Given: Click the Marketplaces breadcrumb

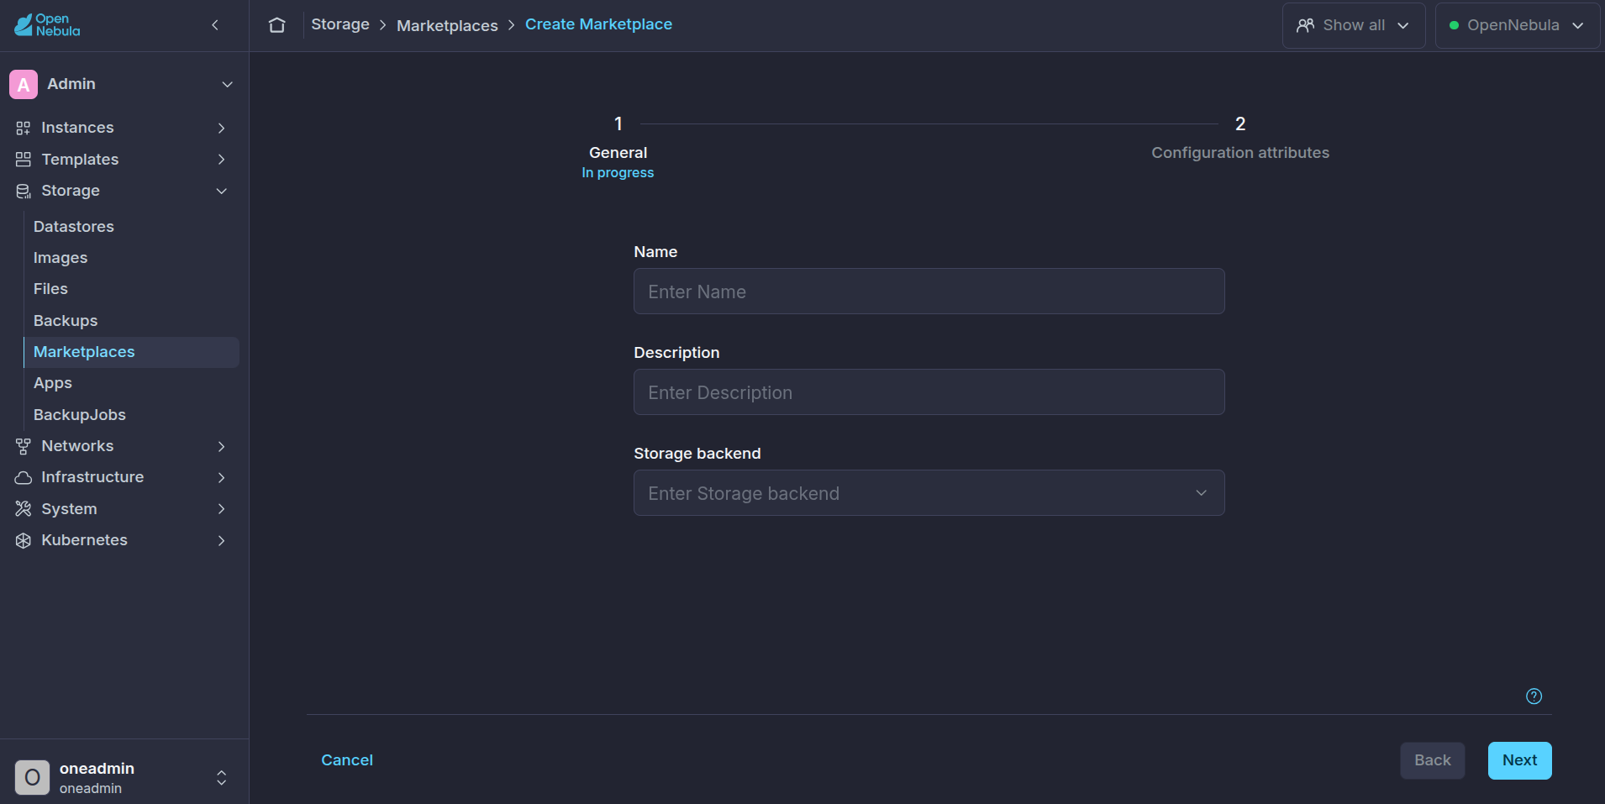Looking at the screenshot, I should pos(447,25).
